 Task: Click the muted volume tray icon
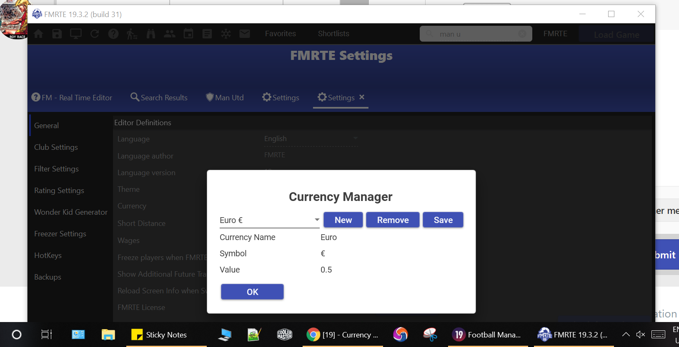[641, 335]
